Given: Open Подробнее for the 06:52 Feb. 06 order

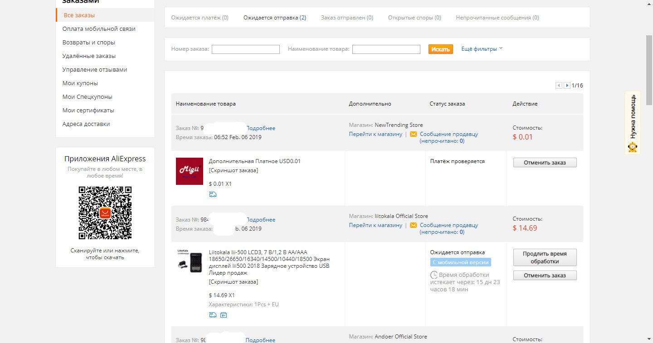Looking at the screenshot, I should coord(260,128).
